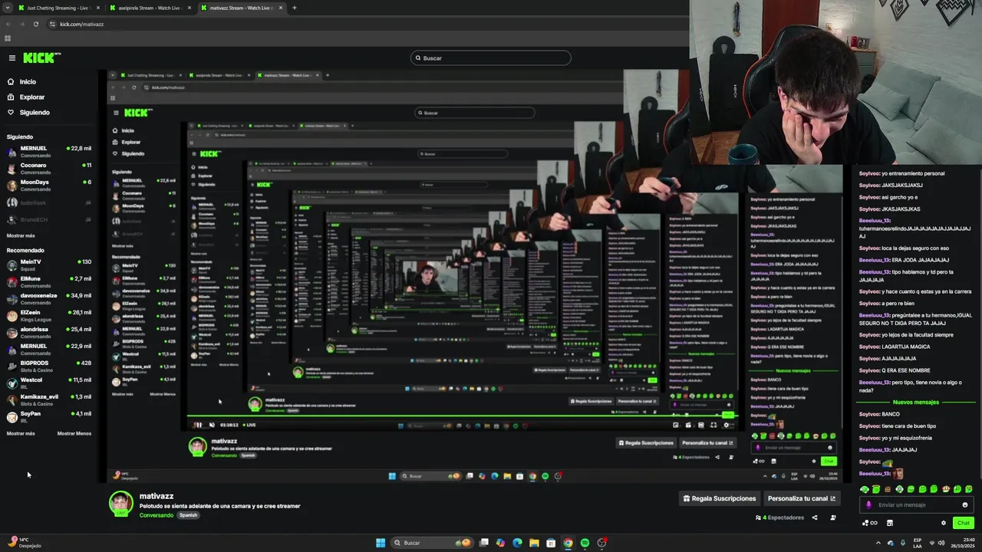Open followed channel MoonDays
The height and width of the screenshot is (552, 982).
(49, 185)
